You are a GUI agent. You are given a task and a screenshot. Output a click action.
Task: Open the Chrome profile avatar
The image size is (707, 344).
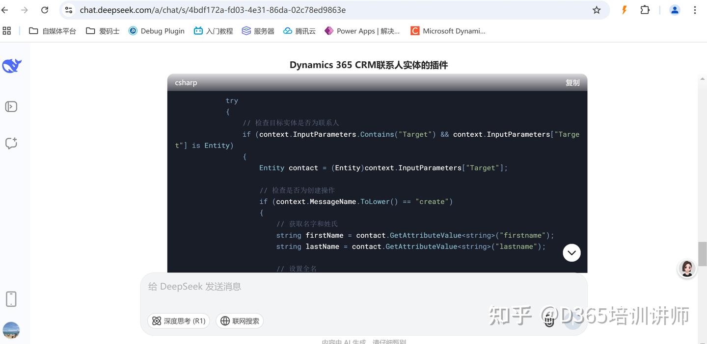[x=675, y=10]
